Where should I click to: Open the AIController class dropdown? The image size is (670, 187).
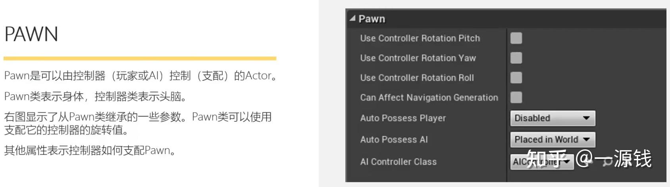tap(541, 162)
